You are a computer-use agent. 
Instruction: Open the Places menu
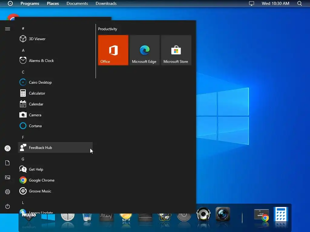pos(53,3)
